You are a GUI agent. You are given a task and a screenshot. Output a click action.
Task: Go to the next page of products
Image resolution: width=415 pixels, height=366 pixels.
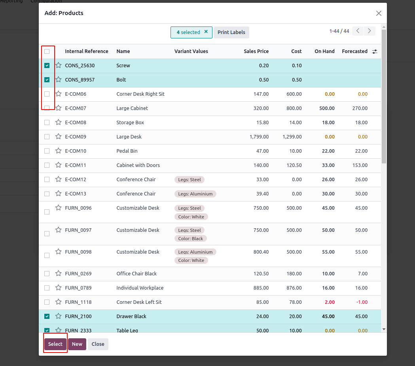[x=370, y=31]
